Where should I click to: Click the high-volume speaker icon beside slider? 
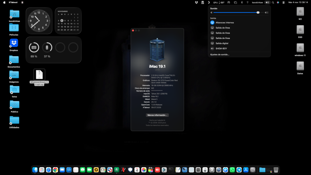point(267,12)
